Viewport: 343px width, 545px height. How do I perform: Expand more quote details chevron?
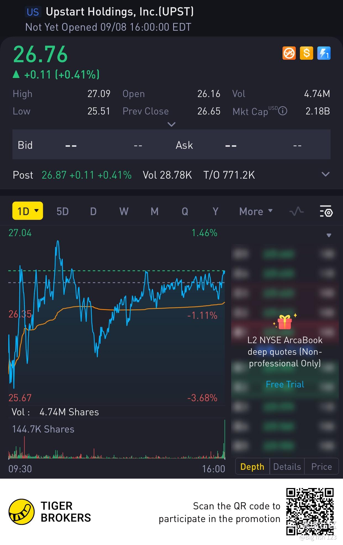pos(171,124)
